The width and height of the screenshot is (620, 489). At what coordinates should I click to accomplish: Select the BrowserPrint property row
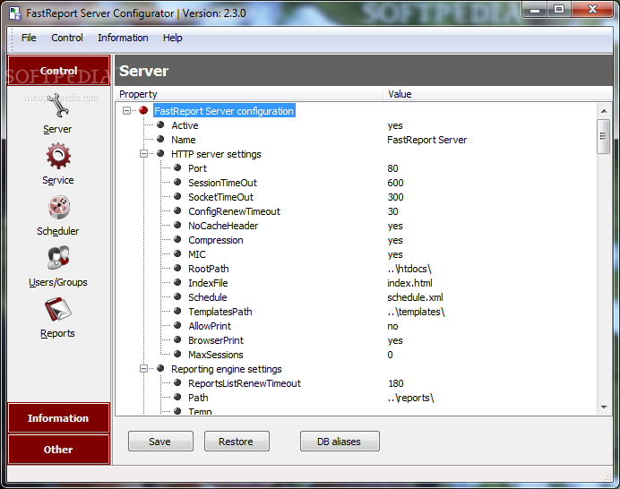tap(216, 340)
